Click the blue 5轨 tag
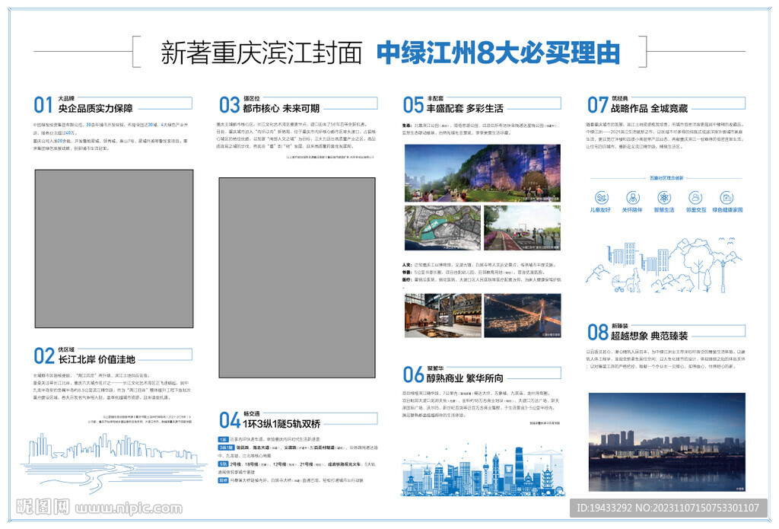The image size is (779, 529). 223,464
